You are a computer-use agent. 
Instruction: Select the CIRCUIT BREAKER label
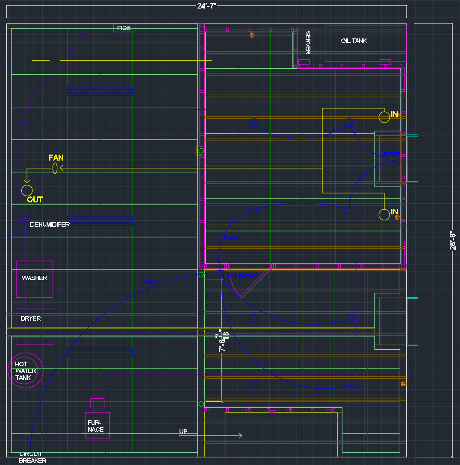(32, 457)
